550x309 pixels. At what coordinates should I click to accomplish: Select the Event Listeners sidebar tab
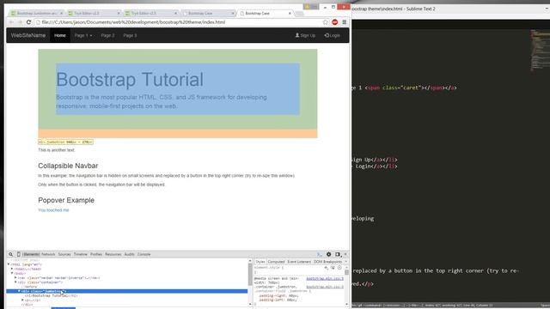pos(299,262)
